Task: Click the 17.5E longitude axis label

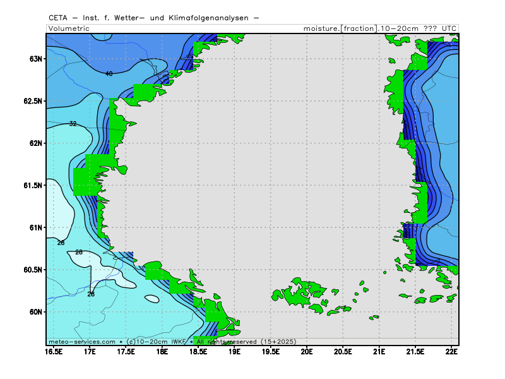Action: pyautogui.click(x=126, y=351)
